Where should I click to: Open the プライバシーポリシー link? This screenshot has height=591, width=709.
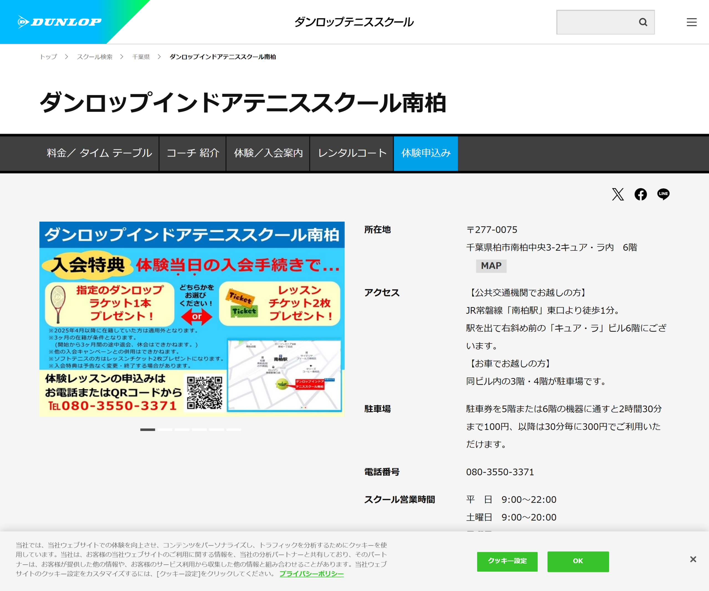[x=312, y=574]
